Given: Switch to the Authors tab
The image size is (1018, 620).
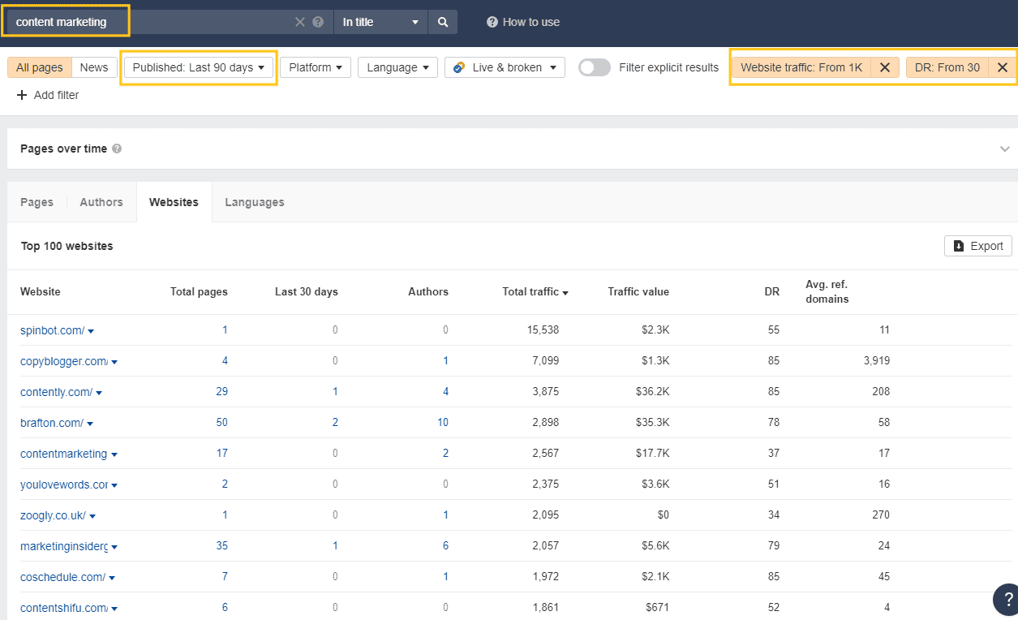Looking at the screenshot, I should tap(101, 202).
